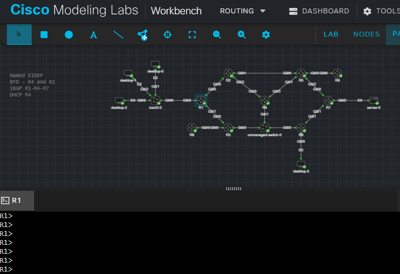Screen dimensions: 400x274
Task: Open canvas settings gear in toolbar
Action: 266,35
